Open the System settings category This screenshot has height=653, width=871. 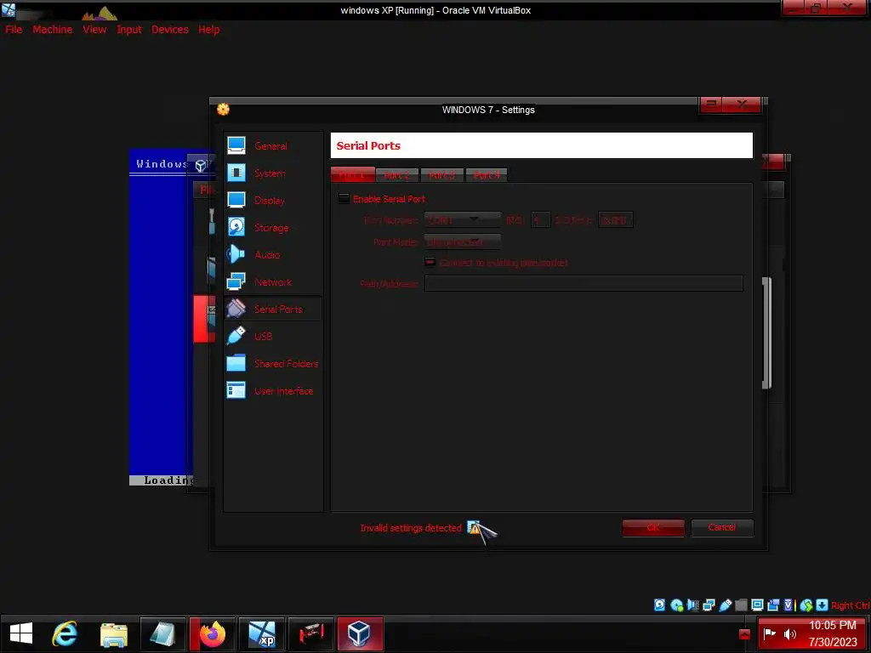click(272, 173)
